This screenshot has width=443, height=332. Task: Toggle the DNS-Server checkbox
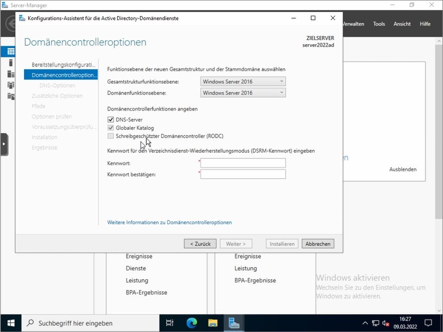(x=110, y=120)
